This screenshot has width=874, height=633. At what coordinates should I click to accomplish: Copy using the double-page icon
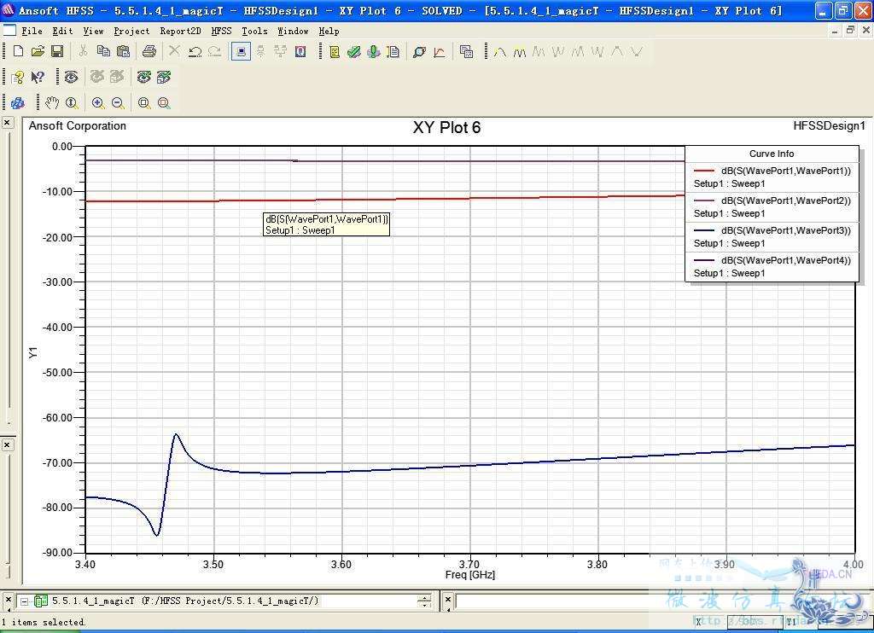point(103,52)
